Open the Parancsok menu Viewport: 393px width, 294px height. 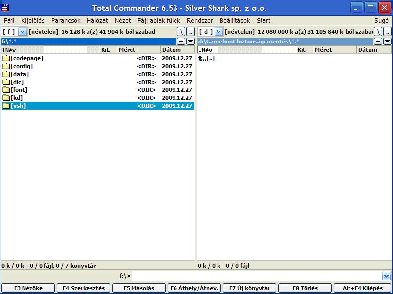coord(65,21)
